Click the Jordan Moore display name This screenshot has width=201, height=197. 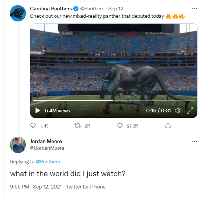[x=46, y=141]
